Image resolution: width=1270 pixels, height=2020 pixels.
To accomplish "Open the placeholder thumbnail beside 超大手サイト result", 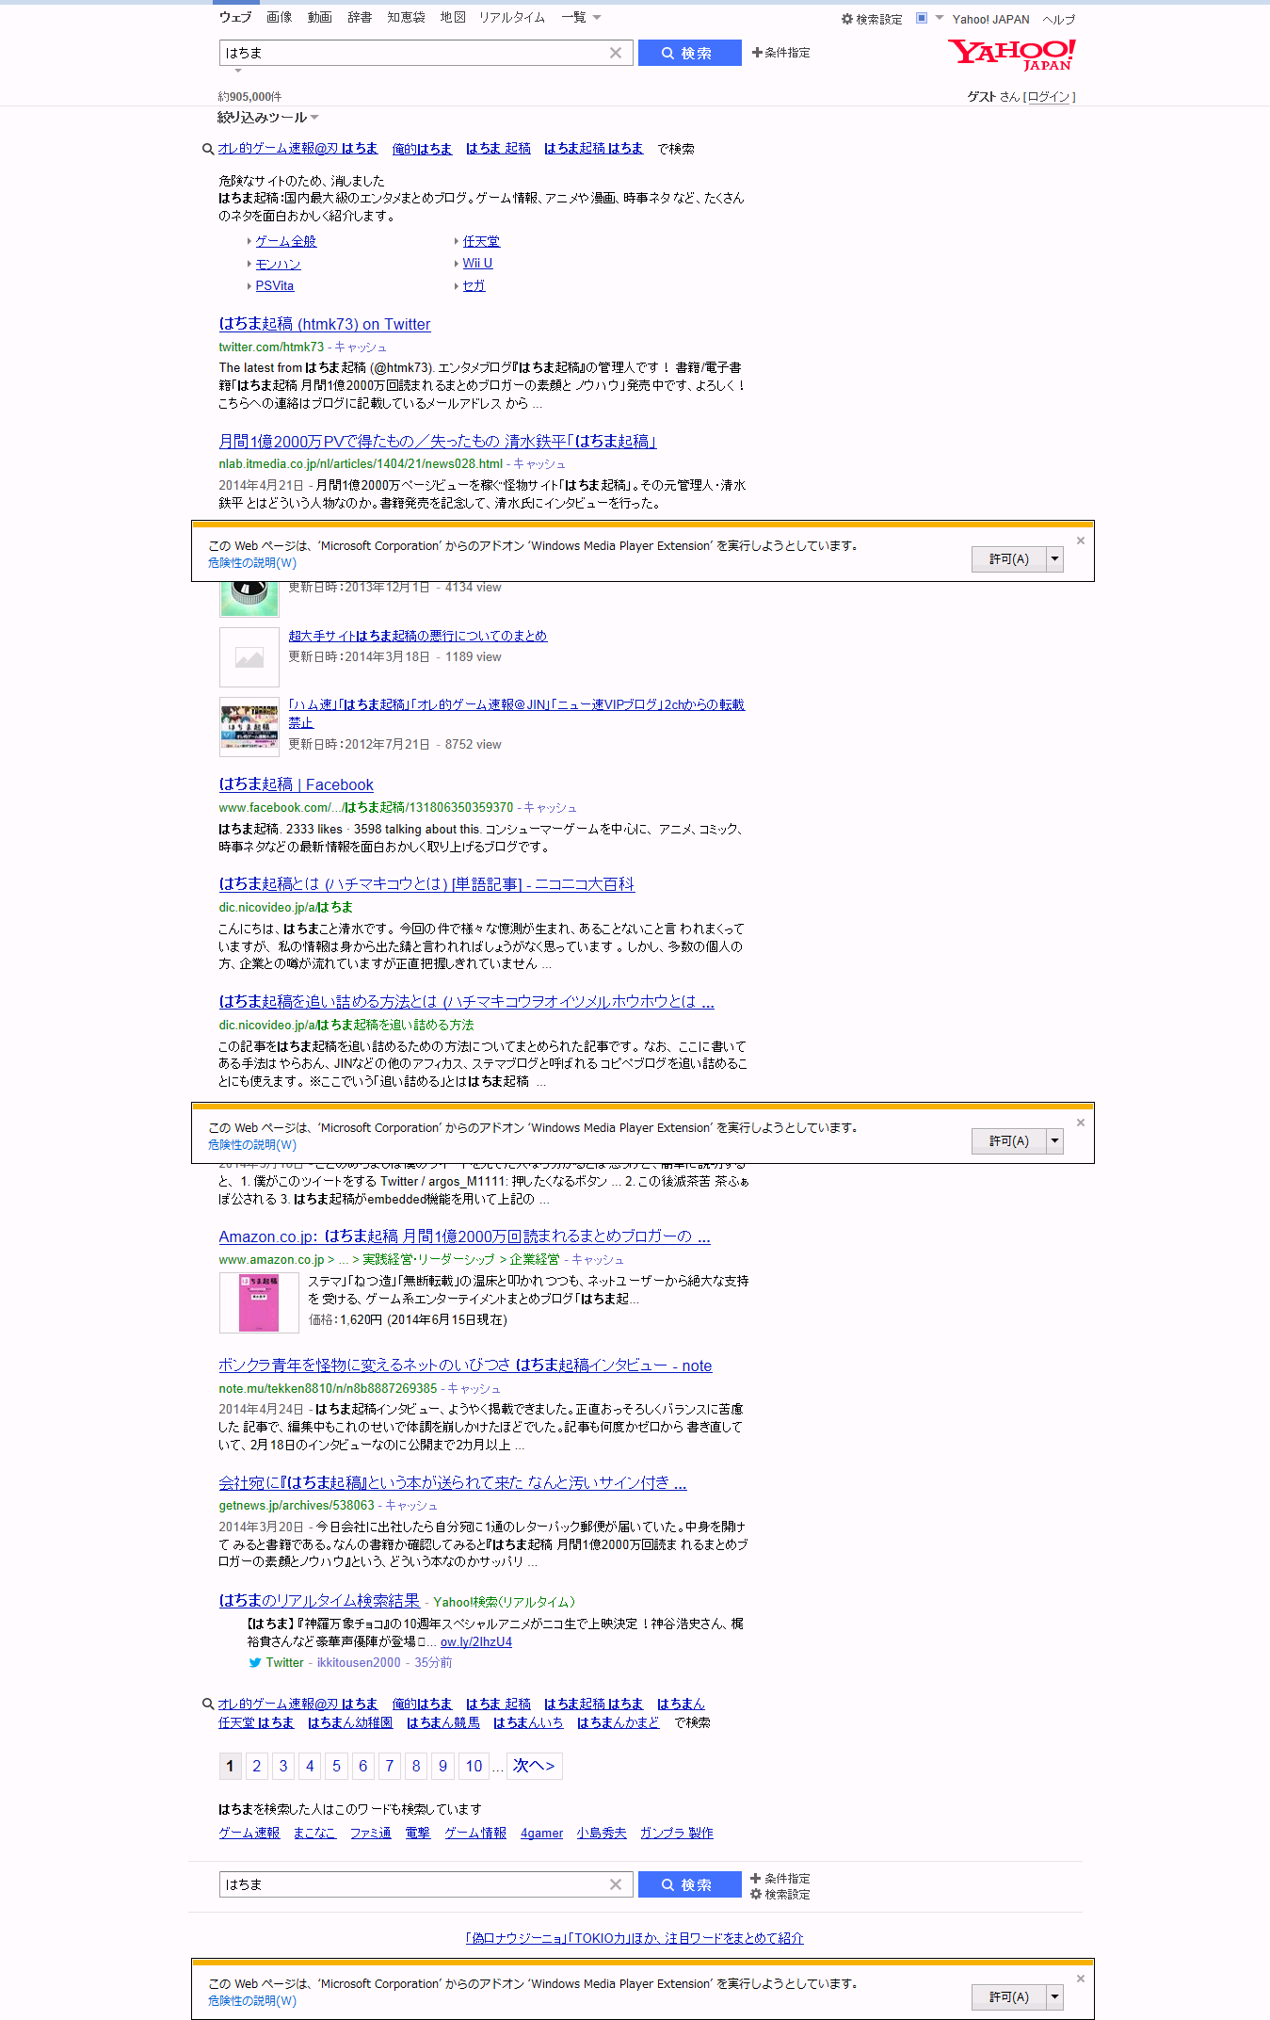I will click(249, 657).
